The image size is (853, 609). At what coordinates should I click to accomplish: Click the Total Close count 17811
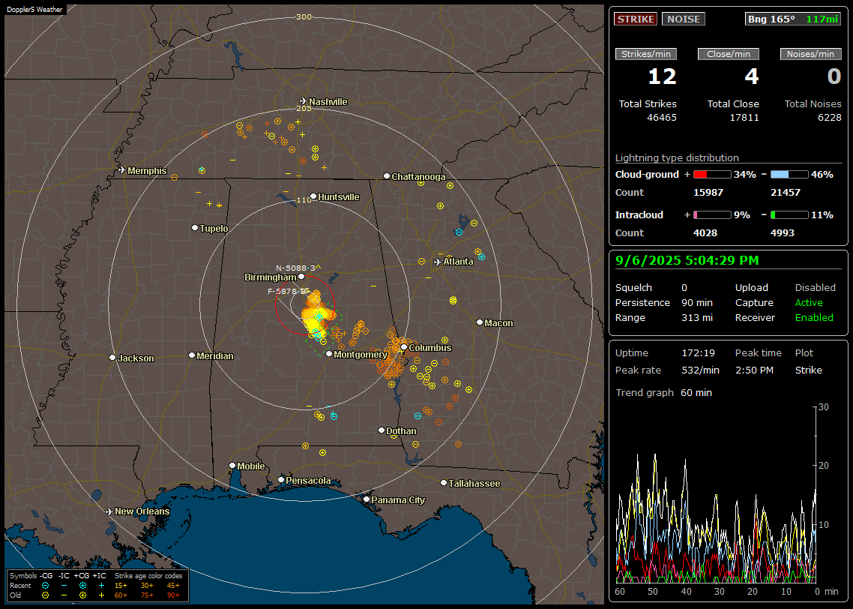tap(744, 118)
